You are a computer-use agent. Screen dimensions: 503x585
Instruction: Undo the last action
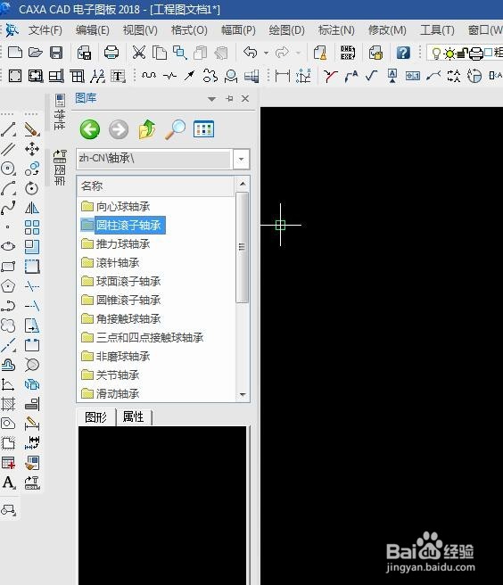251,53
